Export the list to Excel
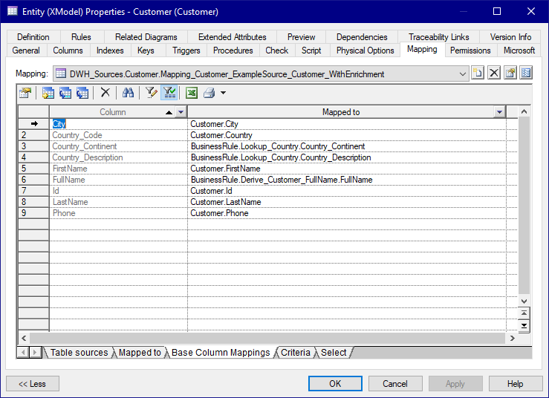Screen dimensions: 549x398 (x=192, y=93)
